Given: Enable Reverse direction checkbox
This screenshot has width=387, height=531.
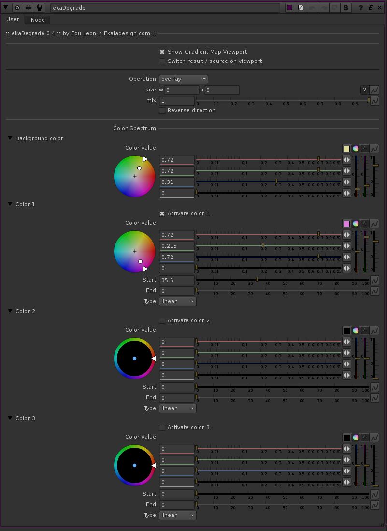Looking at the screenshot, I should pos(162,110).
